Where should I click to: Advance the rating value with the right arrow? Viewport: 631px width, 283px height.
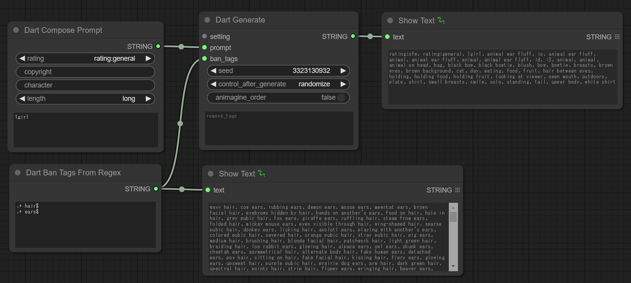pos(148,58)
